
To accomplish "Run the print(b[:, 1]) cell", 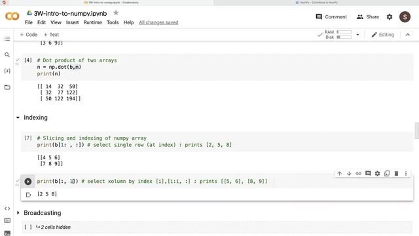I will pos(27,182).
